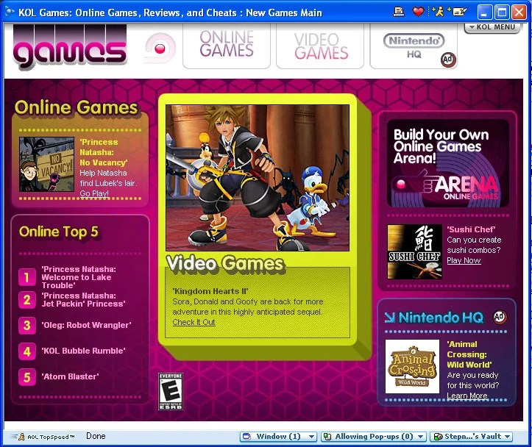Click the running man buddy icon
The width and height of the screenshot is (532, 447).
438,12
